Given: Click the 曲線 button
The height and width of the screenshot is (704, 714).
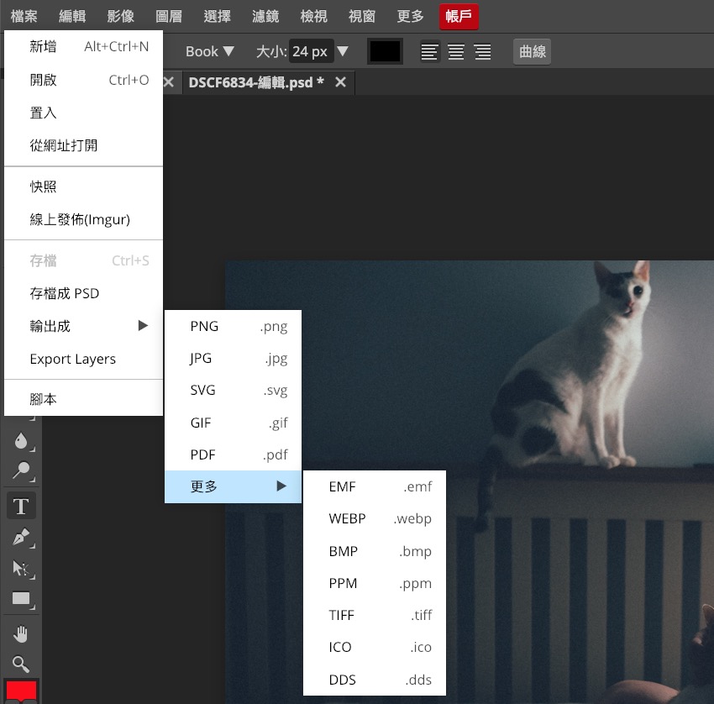Looking at the screenshot, I should tap(532, 51).
